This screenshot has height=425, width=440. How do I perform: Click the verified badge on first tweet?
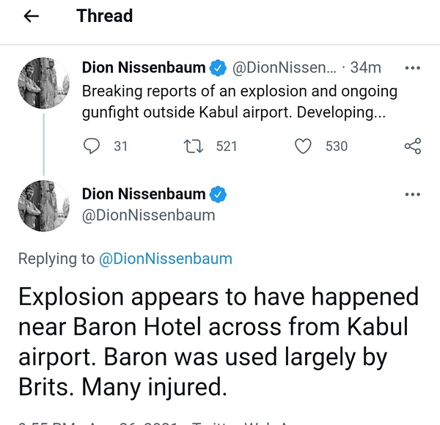click(219, 68)
